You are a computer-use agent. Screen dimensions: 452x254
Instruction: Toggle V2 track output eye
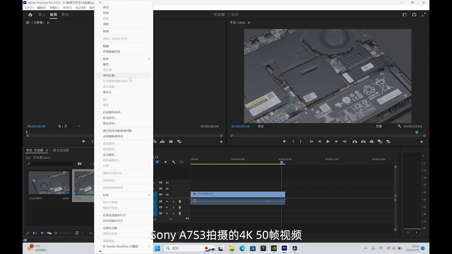click(x=167, y=189)
